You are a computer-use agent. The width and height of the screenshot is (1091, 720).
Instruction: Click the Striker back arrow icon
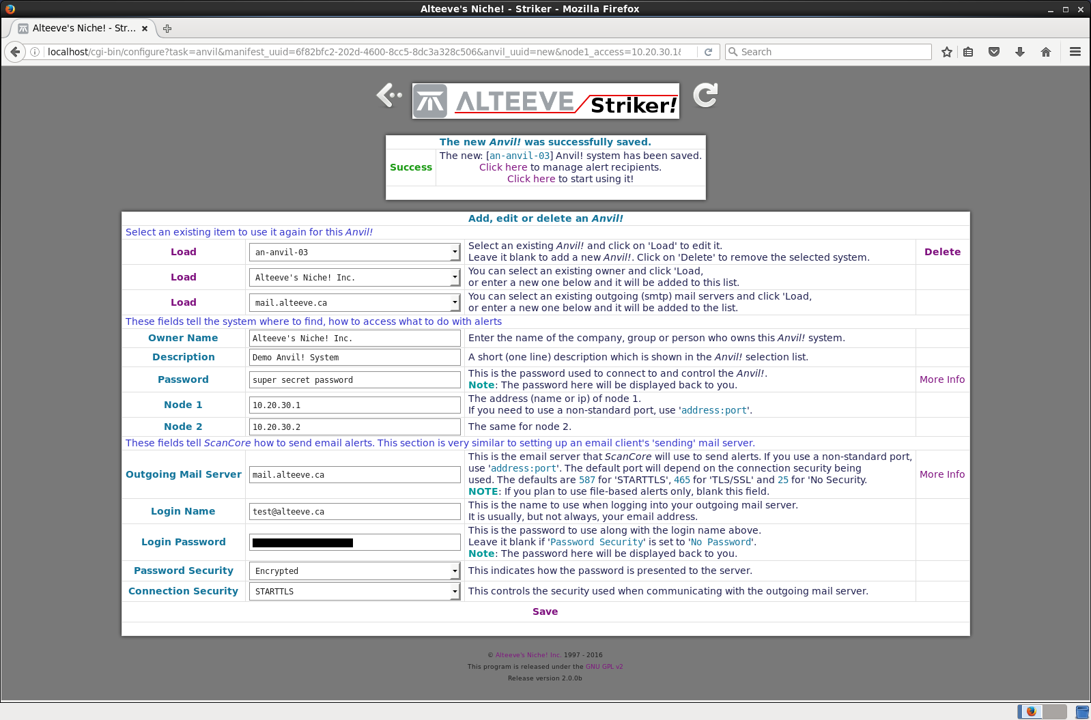pyautogui.click(x=389, y=96)
